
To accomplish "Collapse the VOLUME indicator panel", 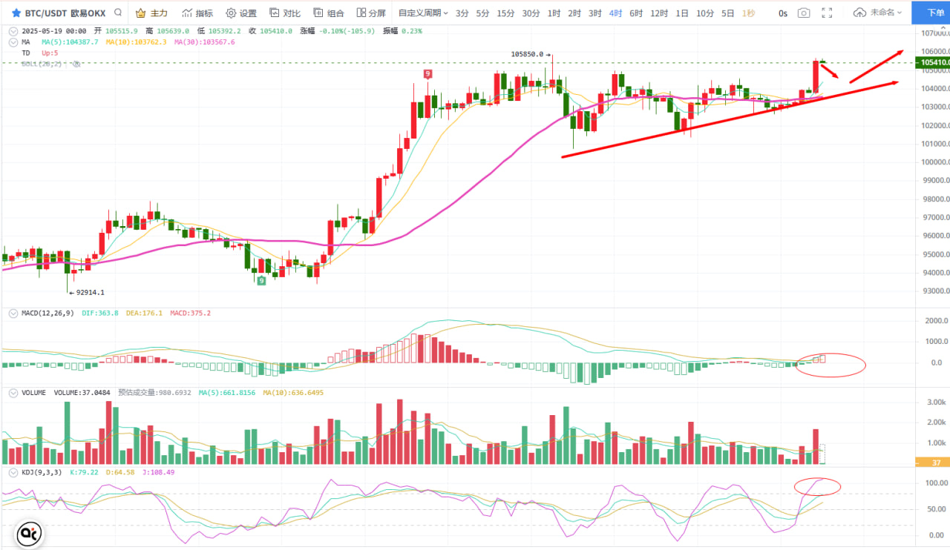I will pos(14,393).
